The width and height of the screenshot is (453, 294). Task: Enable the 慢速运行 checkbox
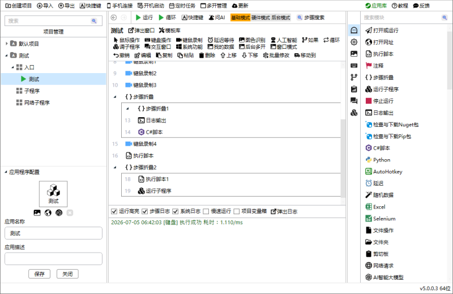(206, 212)
